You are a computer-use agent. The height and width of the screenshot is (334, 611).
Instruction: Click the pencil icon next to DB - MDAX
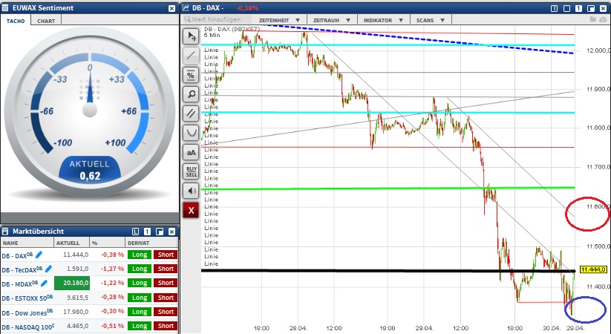(44, 283)
